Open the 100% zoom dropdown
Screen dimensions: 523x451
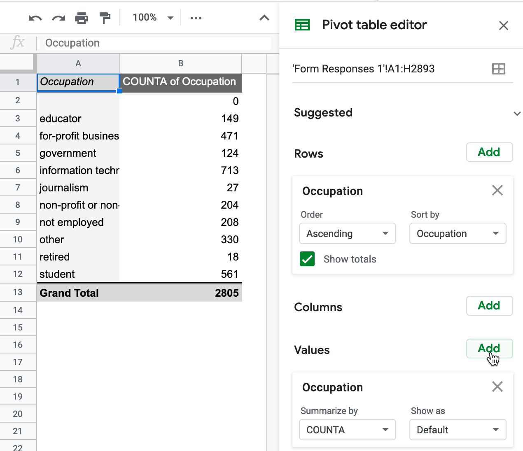(153, 18)
